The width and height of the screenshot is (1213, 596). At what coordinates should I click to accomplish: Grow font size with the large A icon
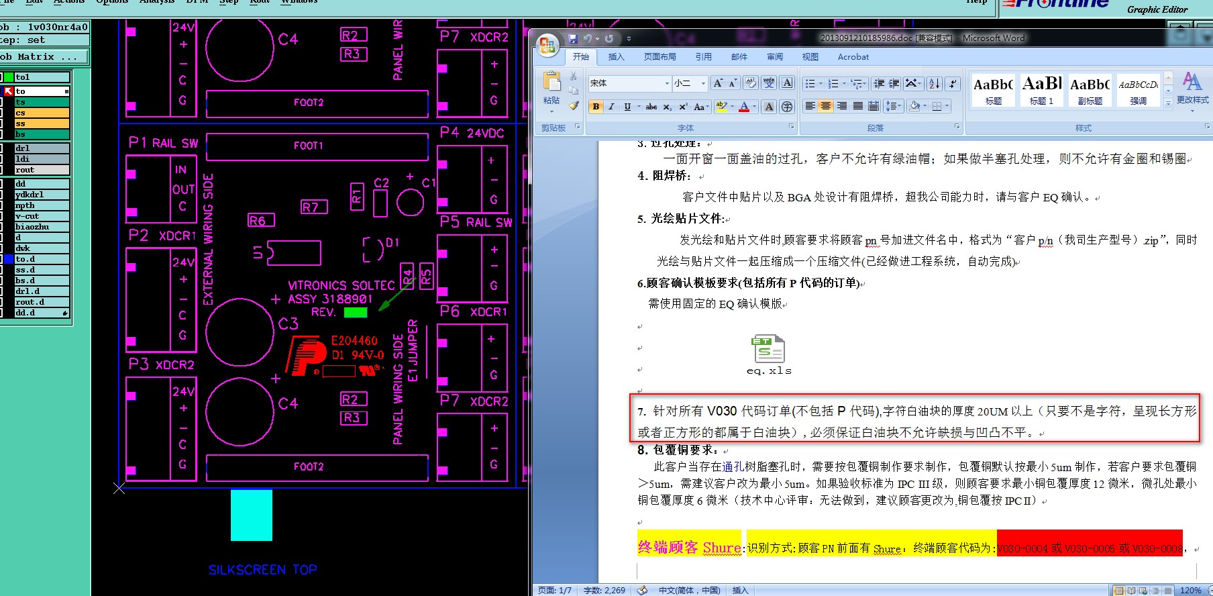(x=718, y=83)
